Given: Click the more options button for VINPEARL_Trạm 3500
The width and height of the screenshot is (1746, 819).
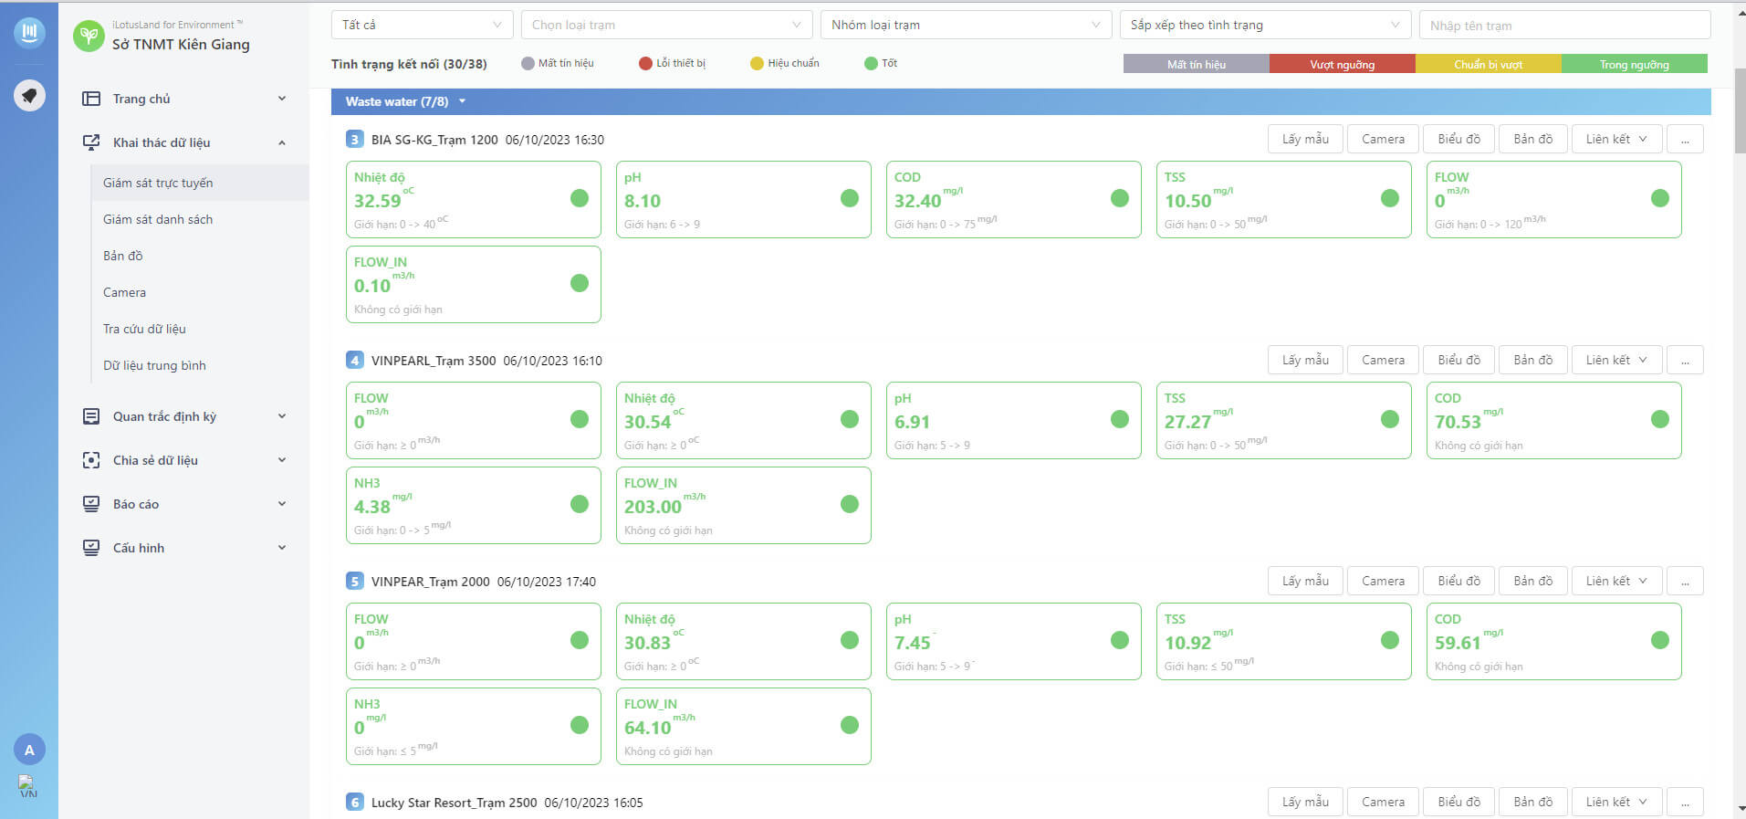Looking at the screenshot, I should click(1685, 360).
